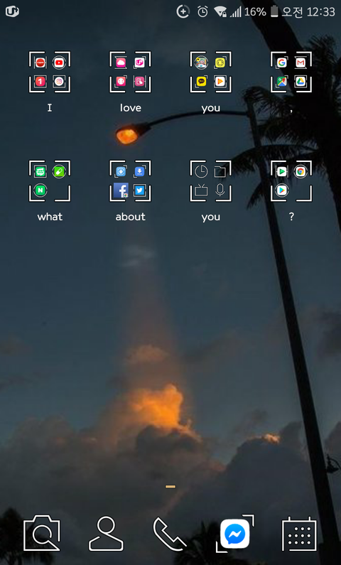Tap the home page indicator dash
Viewport: 341px width, 565px height.
click(170, 486)
